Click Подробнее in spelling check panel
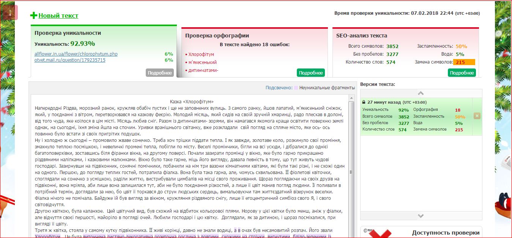The image size is (512, 238). pos(310,73)
